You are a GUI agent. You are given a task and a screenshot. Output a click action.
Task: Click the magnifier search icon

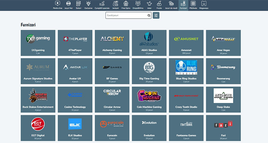149,15
